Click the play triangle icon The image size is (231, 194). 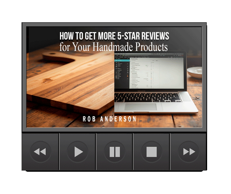(x=78, y=152)
